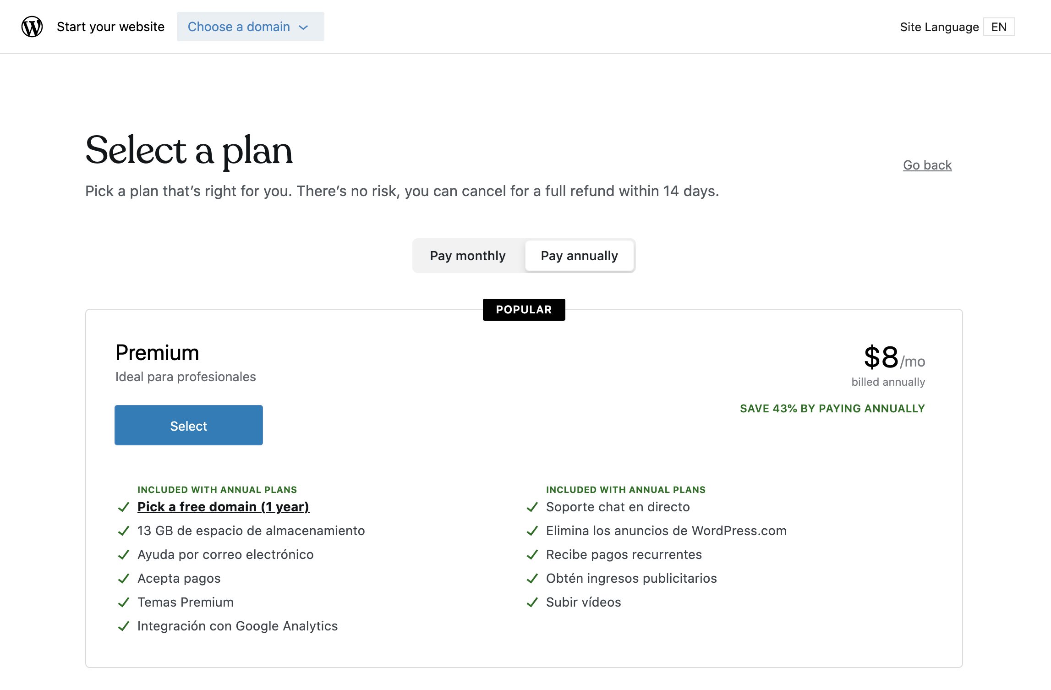Click the checkmark next to "Recibe pagos recurrentes"
The image size is (1051, 690).
tap(531, 555)
